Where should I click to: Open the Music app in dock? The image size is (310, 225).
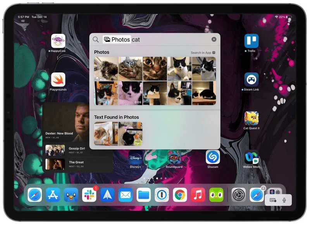(x=198, y=195)
